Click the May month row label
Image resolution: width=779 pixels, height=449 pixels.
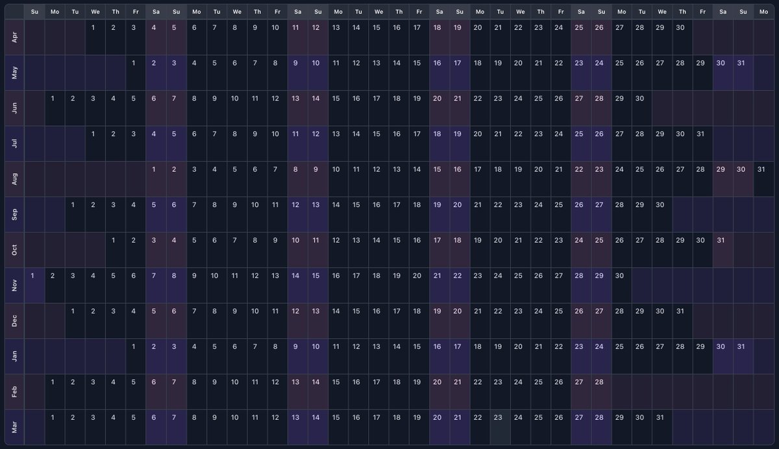point(15,73)
